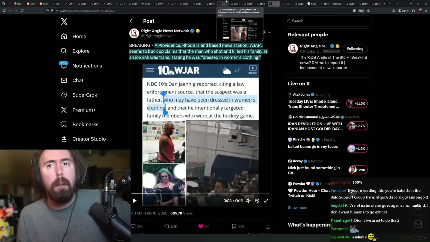The height and width of the screenshot is (242, 430).
Task: Open Creator Studio in the sidebar
Action: pyautogui.click(x=83, y=139)
